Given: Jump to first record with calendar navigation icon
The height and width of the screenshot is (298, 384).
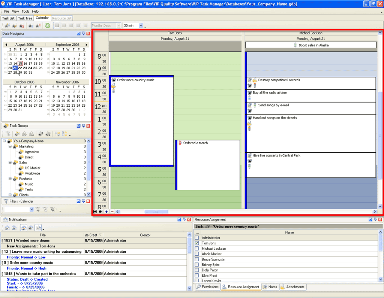Looking at the screenshot, I should (x=95, y=212).
